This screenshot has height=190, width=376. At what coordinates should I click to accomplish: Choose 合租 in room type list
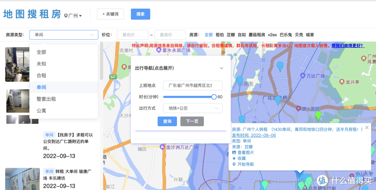click(x=64, y=76)
